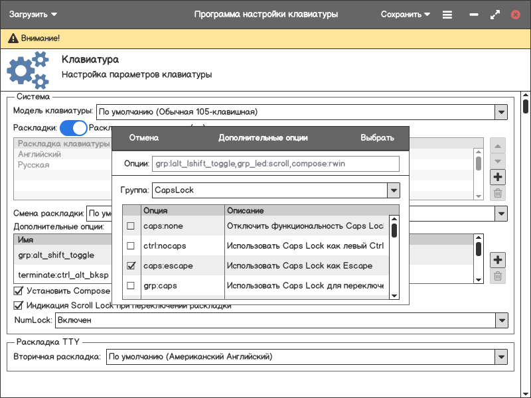
Task: Click the Отмена button in dialog
Action: [143, 138]
